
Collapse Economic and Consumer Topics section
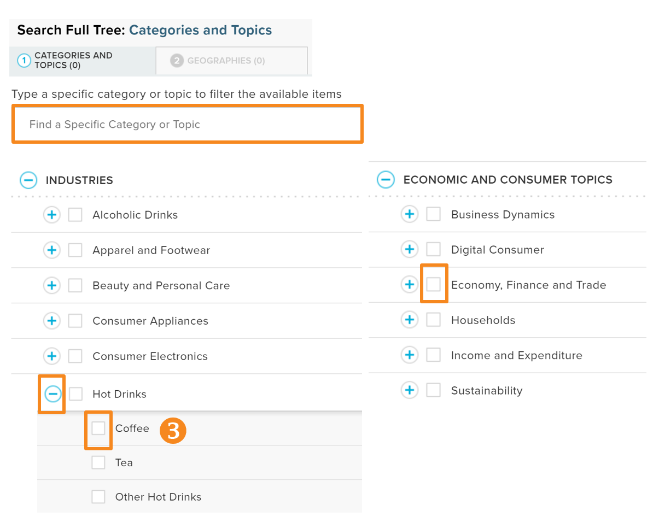(x=386, y=179)
